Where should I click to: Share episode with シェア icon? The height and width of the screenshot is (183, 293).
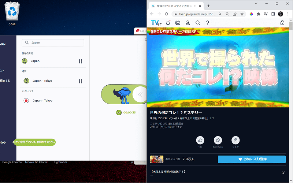pyautogui.click(x=235, y=140)
